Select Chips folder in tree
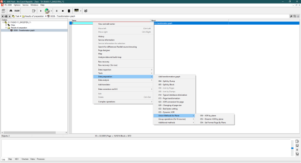The height and width of the screenshot is (163, 301). click(x=13, y=25)
